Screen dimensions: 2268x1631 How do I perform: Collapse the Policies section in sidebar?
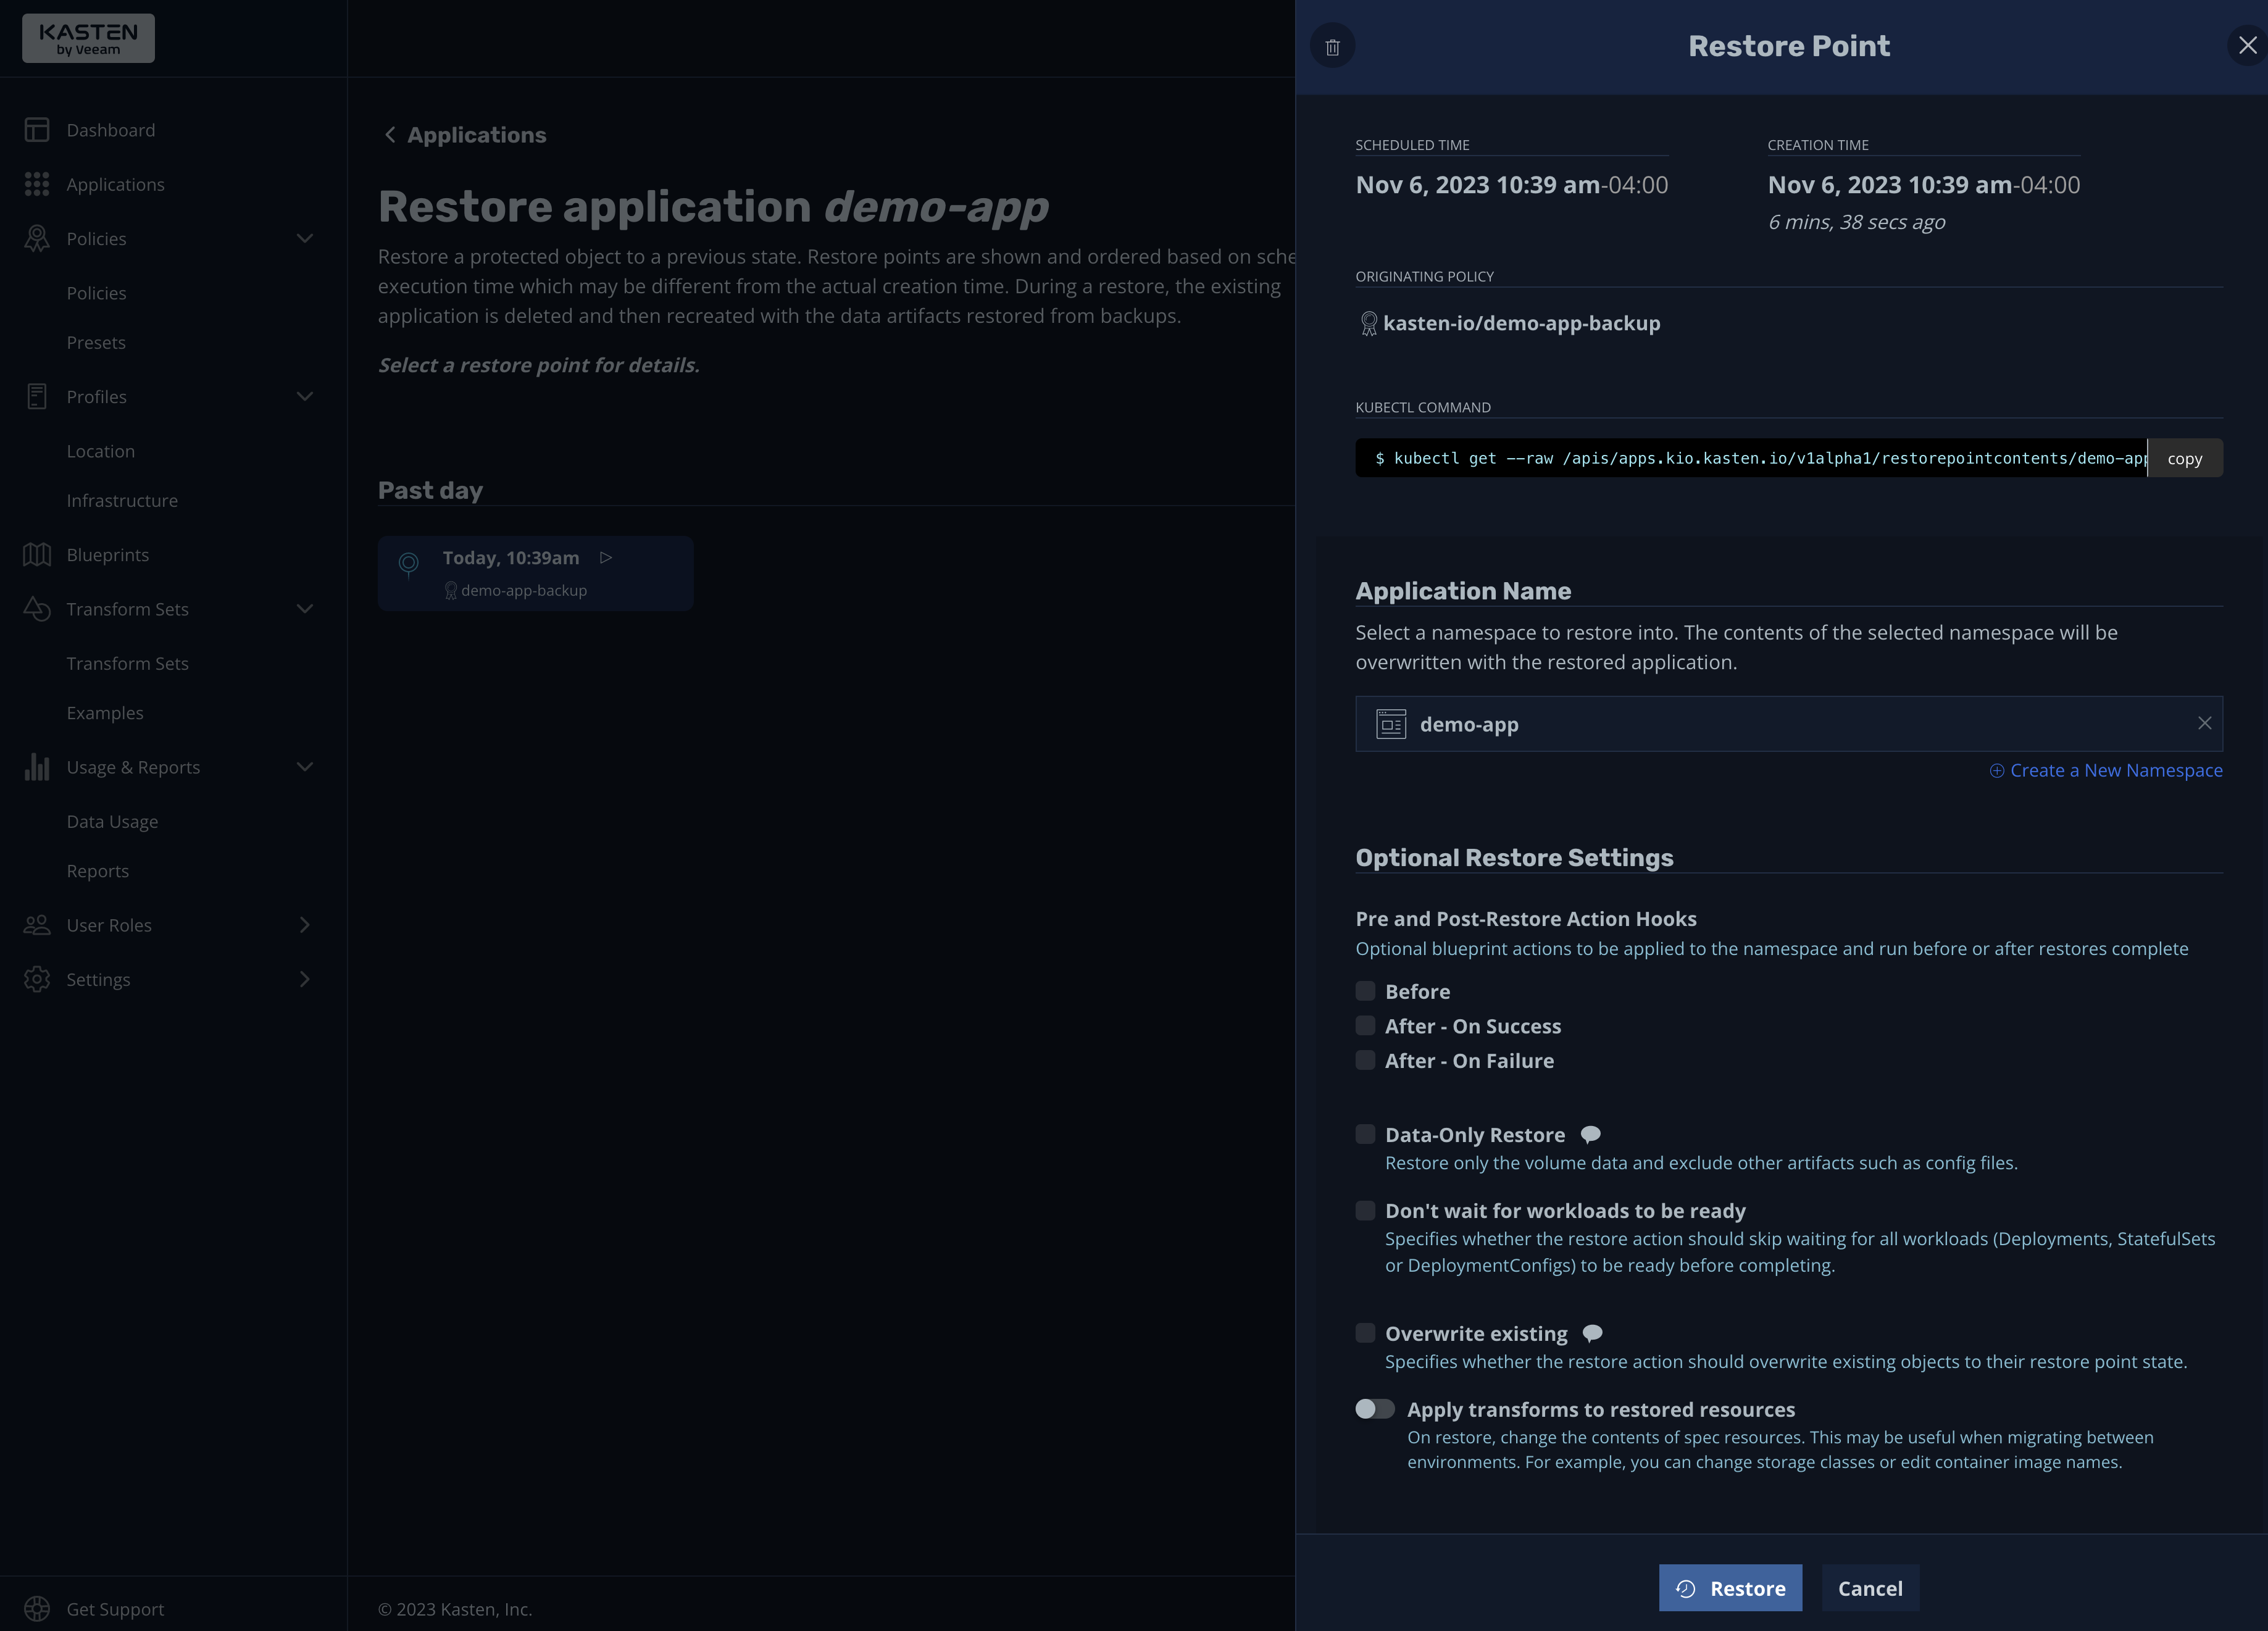click(305, 238)
